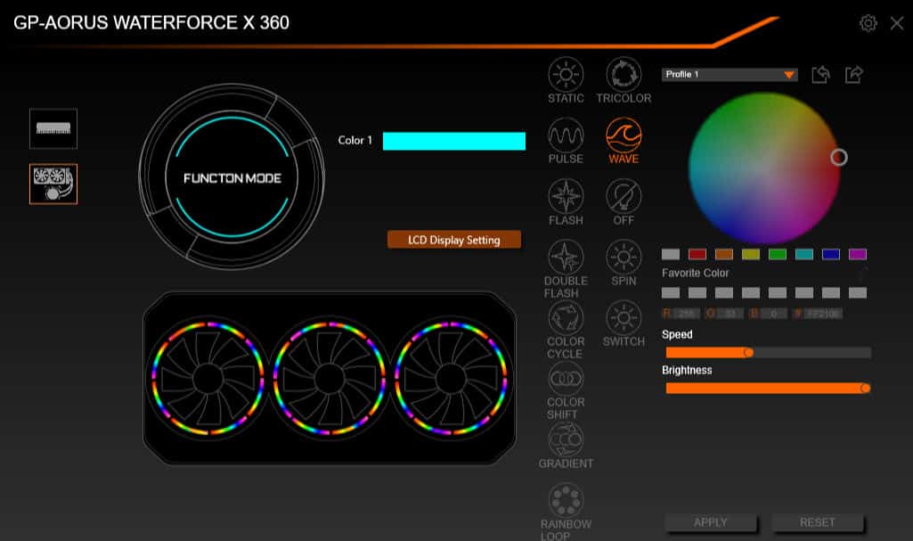
Task: Click the hex color code field
Action: [824, 314]
